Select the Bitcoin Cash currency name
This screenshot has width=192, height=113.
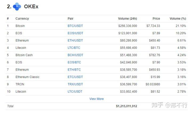[24, 55]
